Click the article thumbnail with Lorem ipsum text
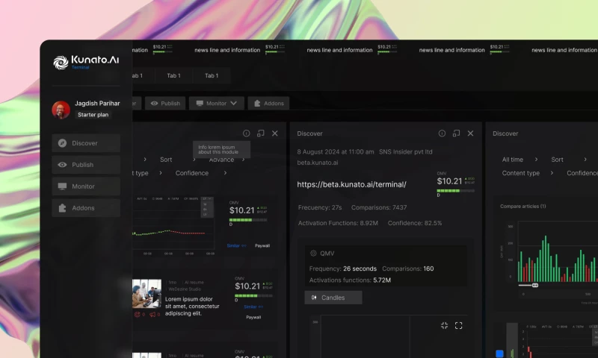Viewport: 598px width, 358px height. (147, 294)
